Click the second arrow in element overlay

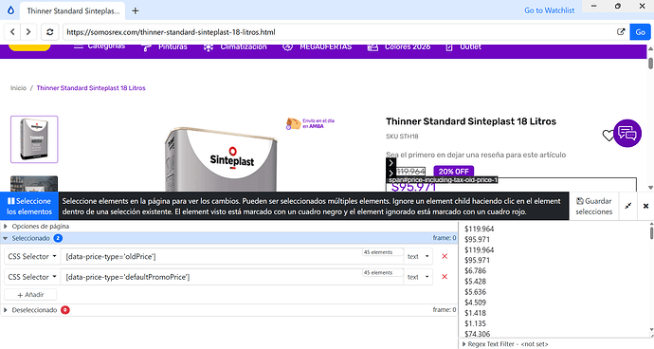pyautogui.click(x=391, y=173)
